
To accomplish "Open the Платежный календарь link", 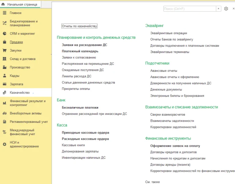I will pos(80,51).
